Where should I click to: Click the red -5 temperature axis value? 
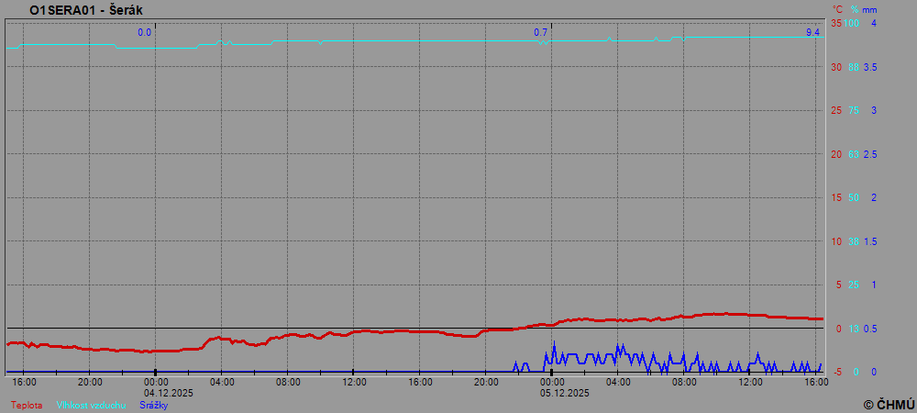click(835, 372)
